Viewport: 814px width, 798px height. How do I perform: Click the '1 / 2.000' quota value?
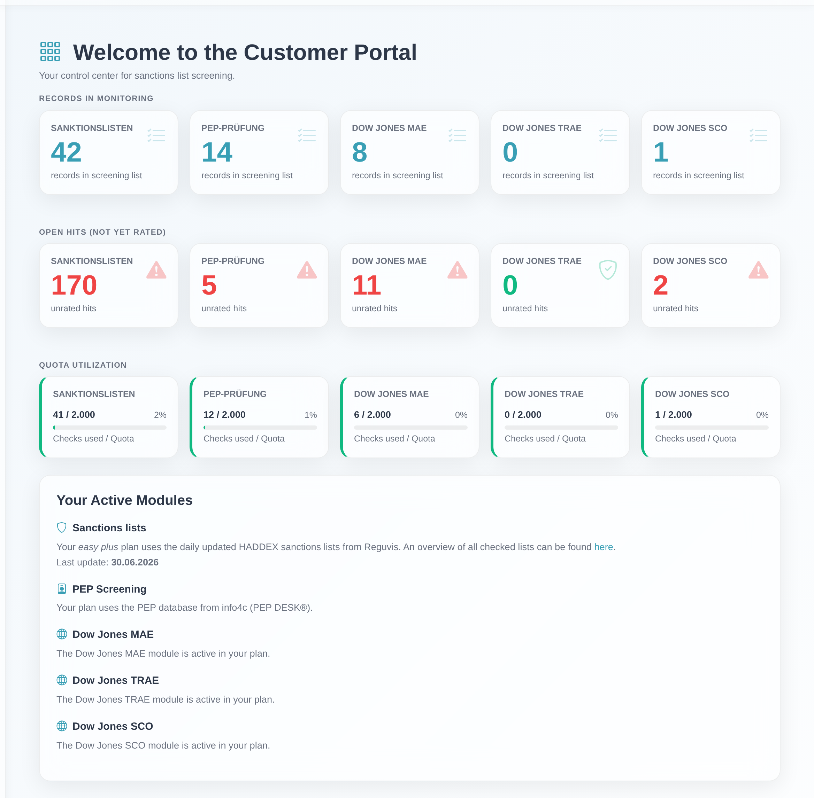coord(674,415)
